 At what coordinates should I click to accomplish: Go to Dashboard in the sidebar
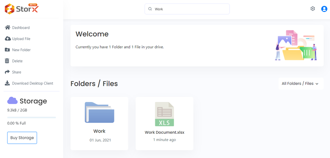click(21, 28)
